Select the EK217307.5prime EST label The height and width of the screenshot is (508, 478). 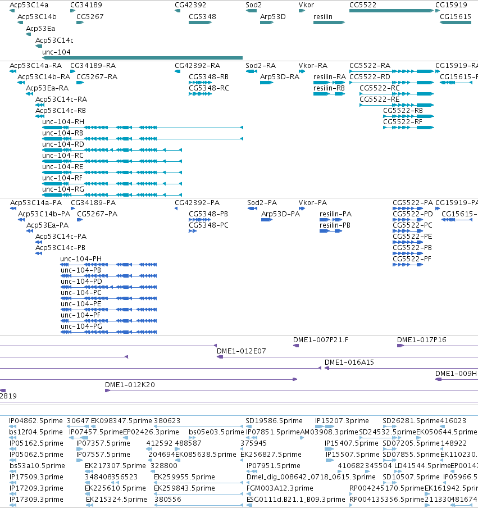click(x=115, y=466)
